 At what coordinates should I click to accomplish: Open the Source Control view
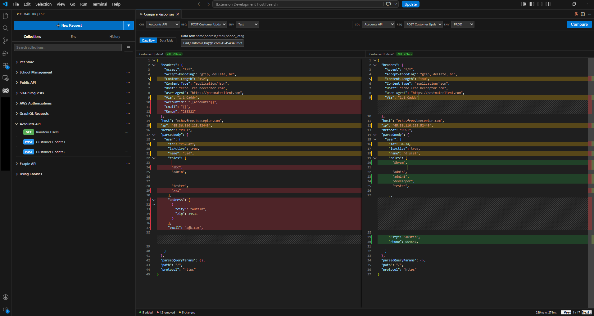tap(5, 41)
